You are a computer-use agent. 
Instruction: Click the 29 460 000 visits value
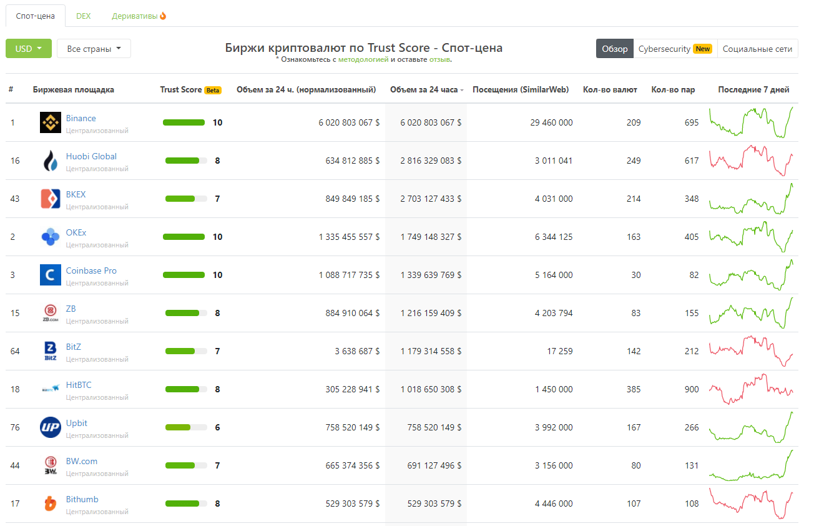(551, 122)
